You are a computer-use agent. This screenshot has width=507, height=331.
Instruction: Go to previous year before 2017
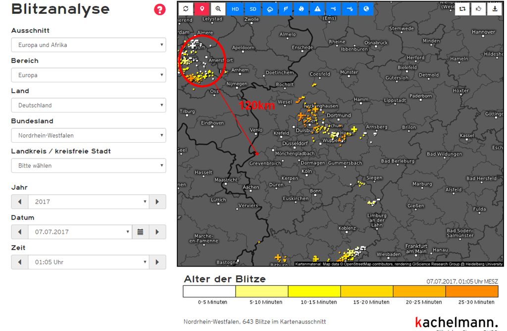click(x=20, y=202)
